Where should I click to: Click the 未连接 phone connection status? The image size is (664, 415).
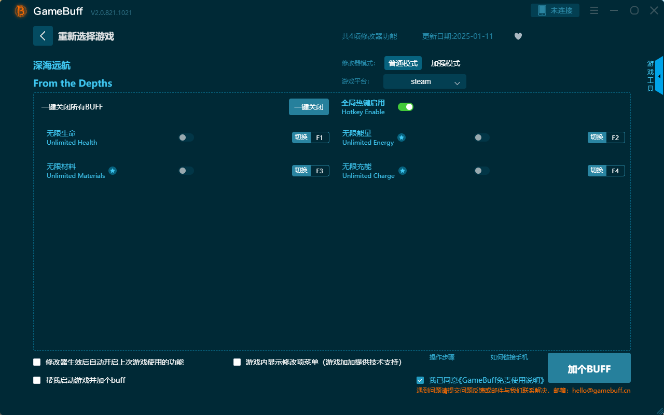[x=555, y=10]
